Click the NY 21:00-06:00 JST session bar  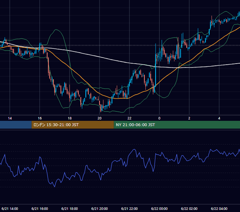click(x=177, y=125)
